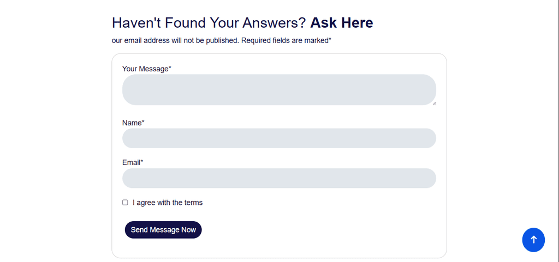The width and height of the screenshot is (559, 262).
Task: Click the "Required fields are marked" note
Action: pos(284,40)
